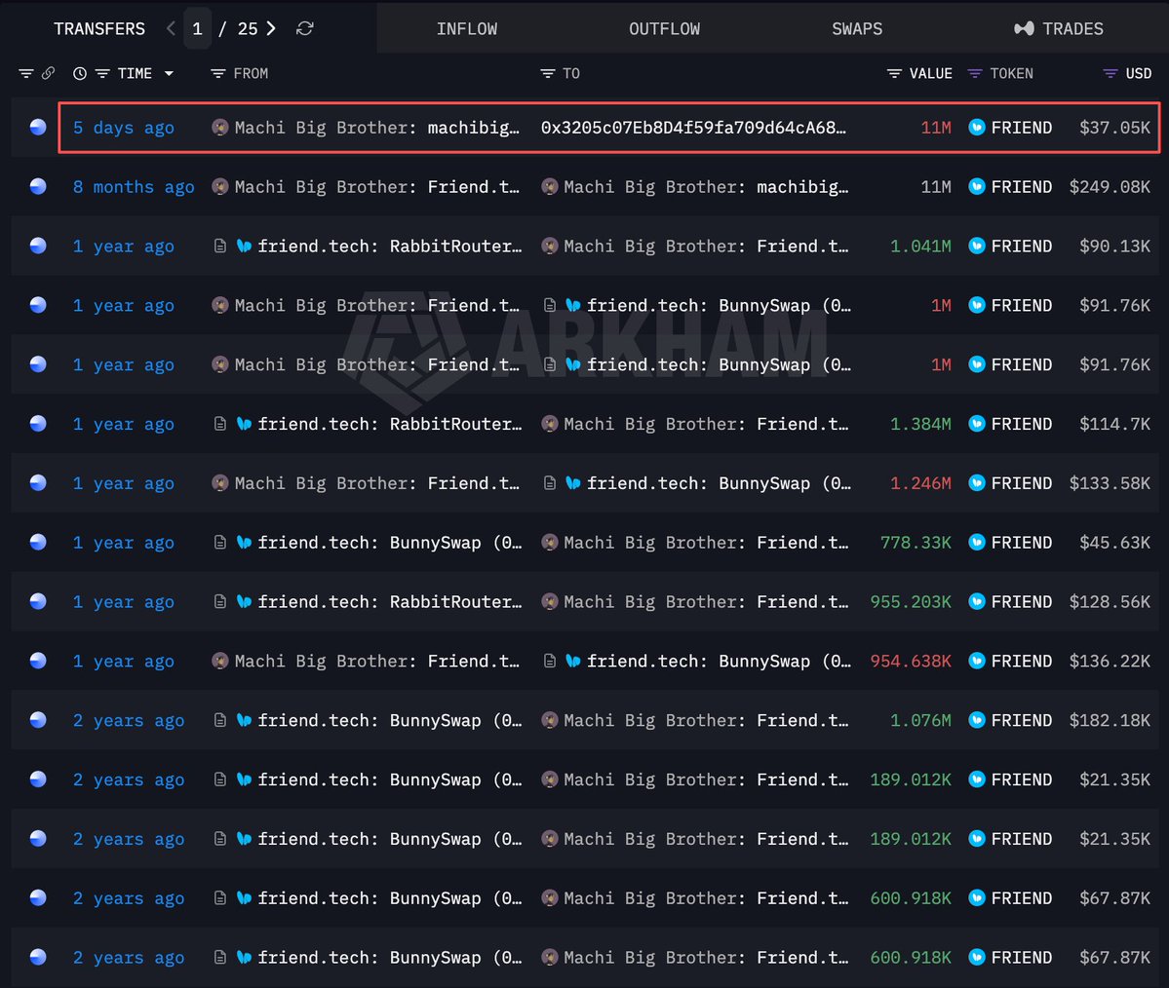
Task: Switch to the OUTFLOW tab
Action: (664, 28)
